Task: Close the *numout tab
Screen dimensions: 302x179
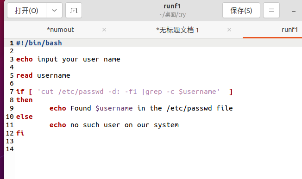Action: (x=104, y=30)
